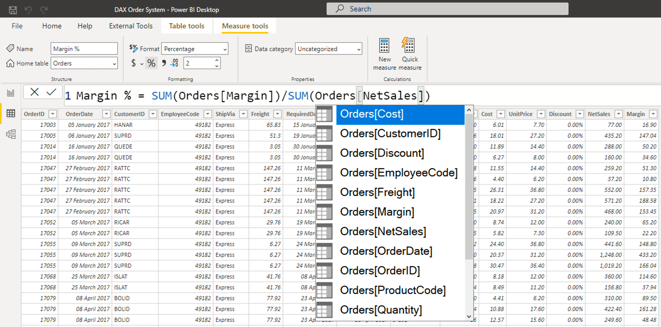Switch to the Table tools tab
661x327 pixels.
coord(186,26)
